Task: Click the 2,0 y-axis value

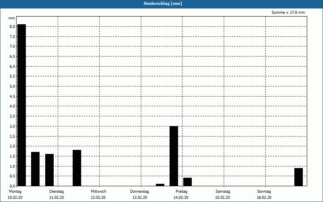Action: (12, 146)
